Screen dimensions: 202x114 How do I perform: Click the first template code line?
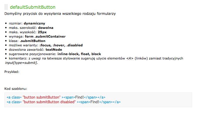pos(56,97)
